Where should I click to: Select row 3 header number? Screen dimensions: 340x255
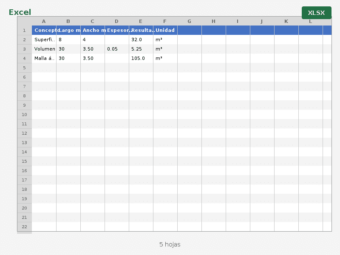click(25, 49)
